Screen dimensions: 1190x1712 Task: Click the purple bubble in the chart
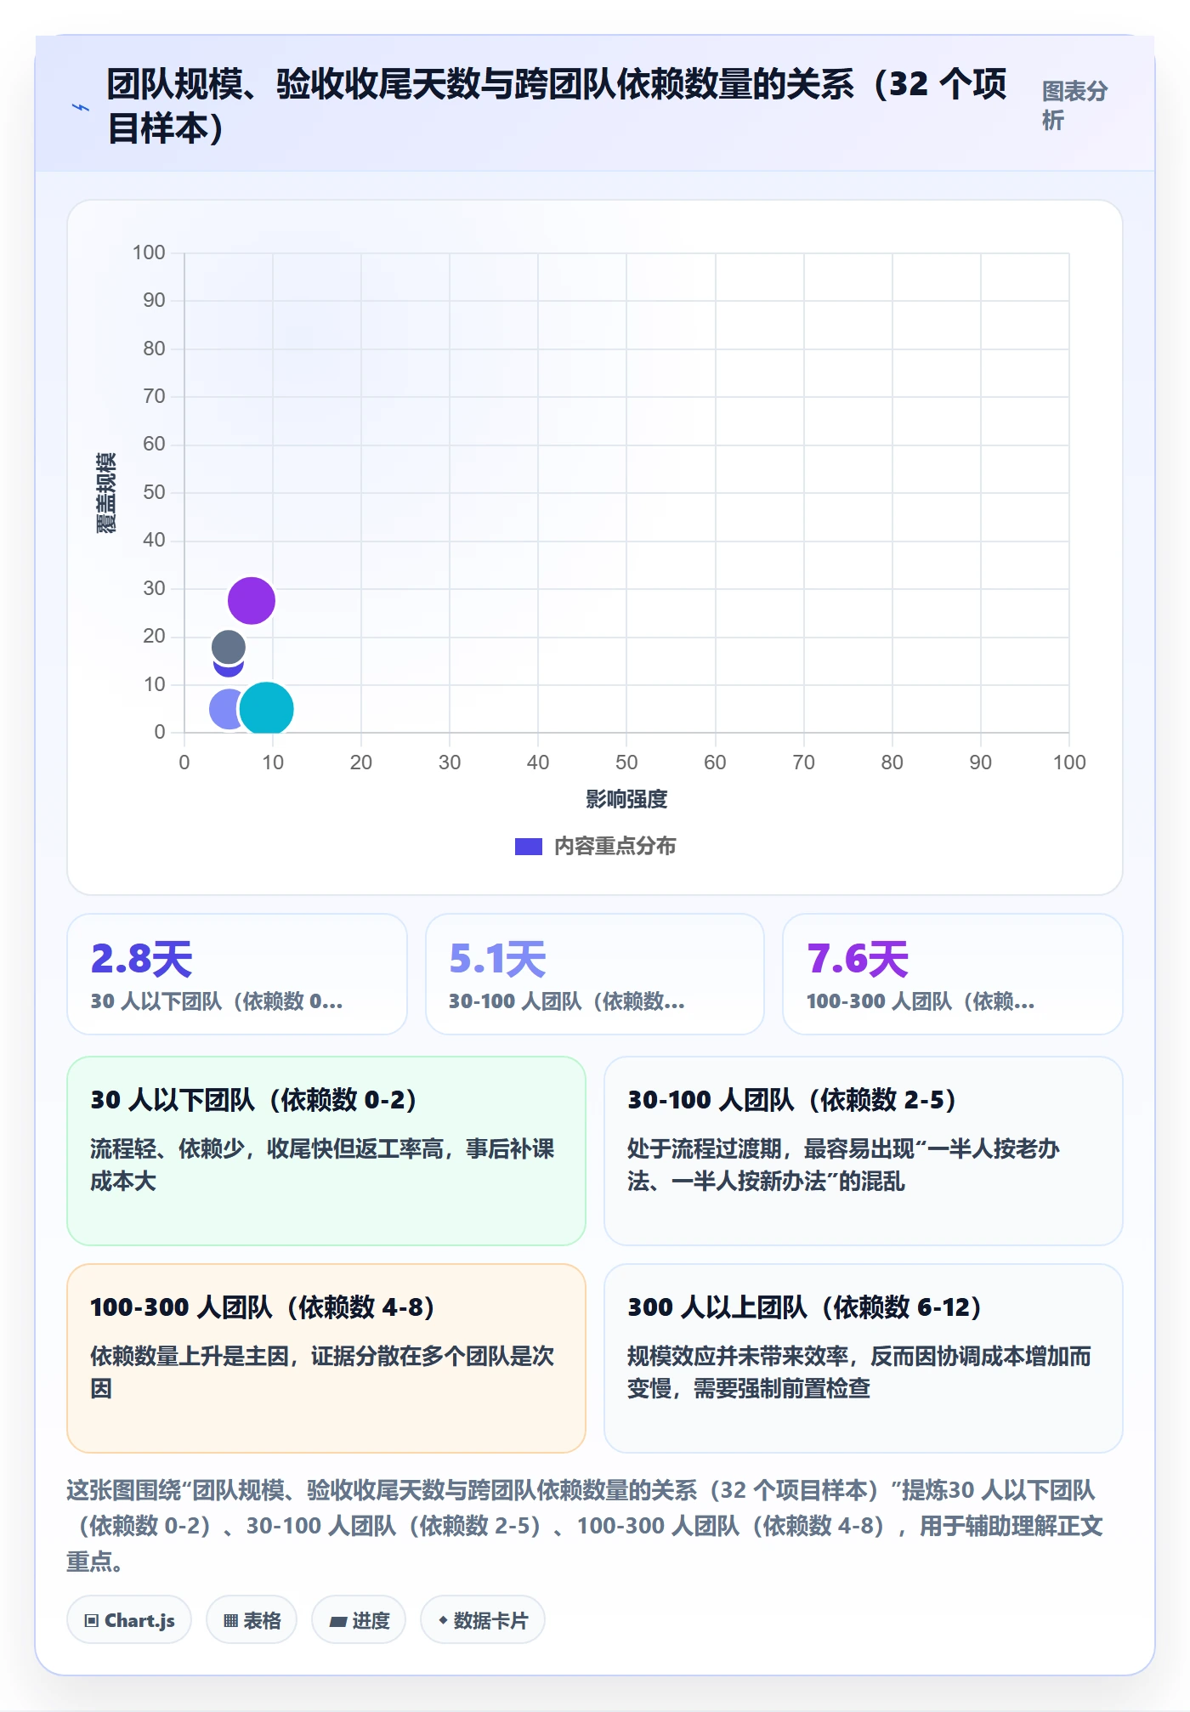tap(252, 600)
